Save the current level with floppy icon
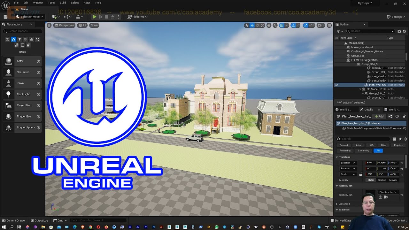The image size is (409, 230). click(5, 17)
